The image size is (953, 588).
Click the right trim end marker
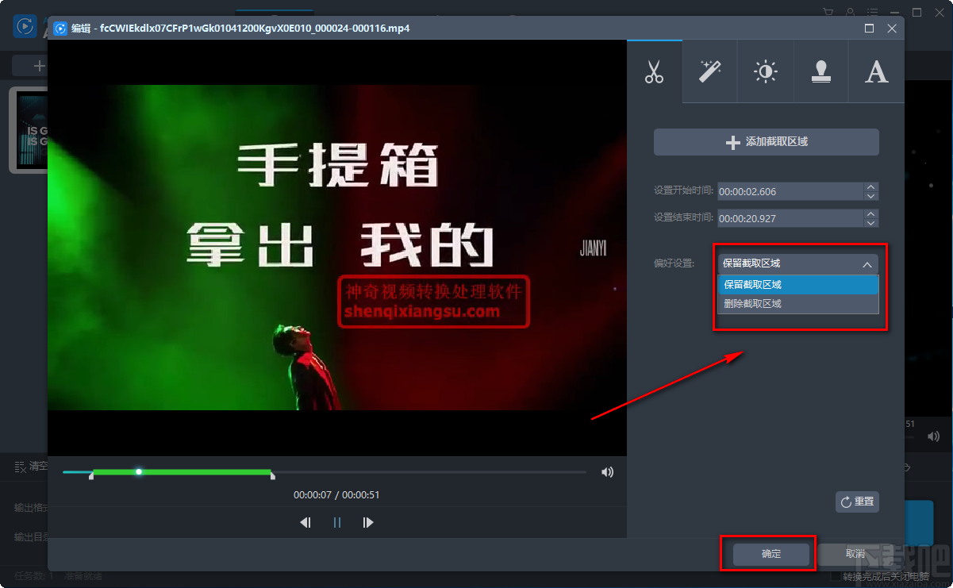[273, 475]
